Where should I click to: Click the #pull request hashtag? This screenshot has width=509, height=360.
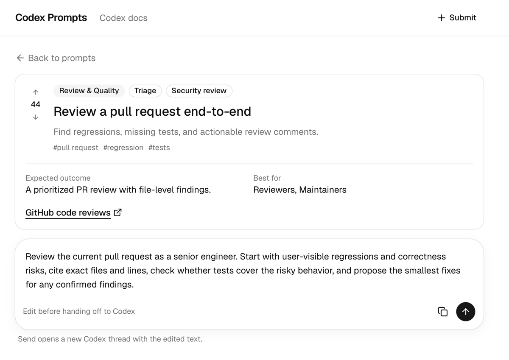[x=76, y=148]
